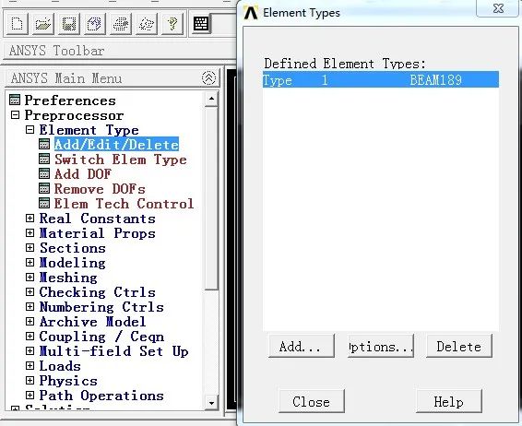Select Type 1 BEAM189 list row
The width and height of the screenshot is (522, 426).
click(x=381, y=80)
